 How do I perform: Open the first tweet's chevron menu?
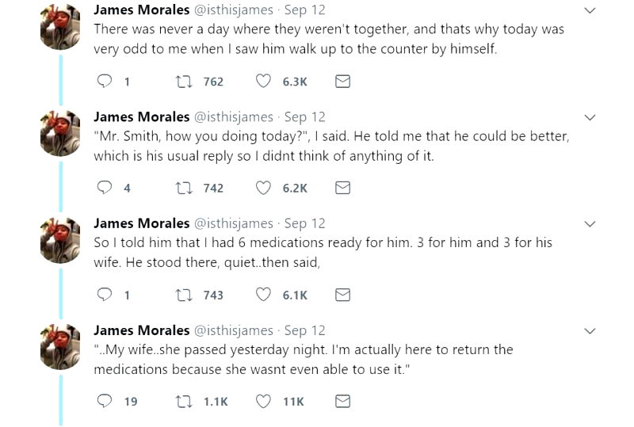tap(590, 11)
